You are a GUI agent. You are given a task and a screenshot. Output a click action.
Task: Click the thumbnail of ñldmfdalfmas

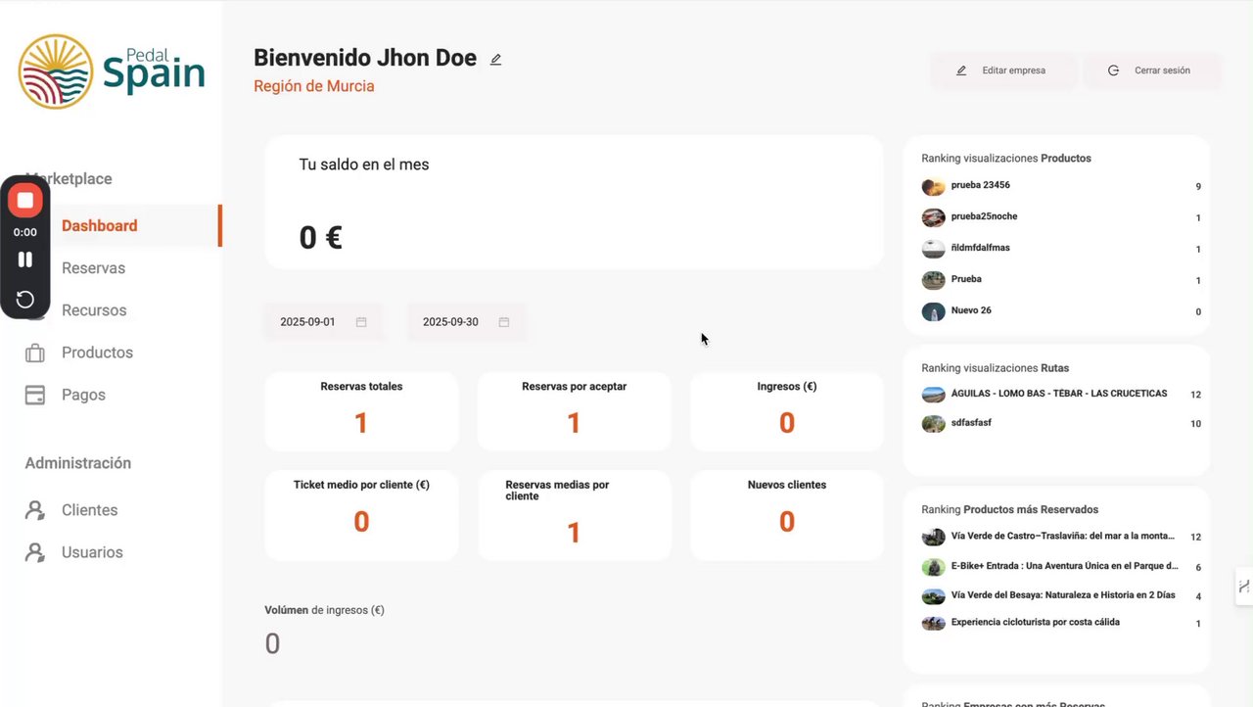coord(934,249)
